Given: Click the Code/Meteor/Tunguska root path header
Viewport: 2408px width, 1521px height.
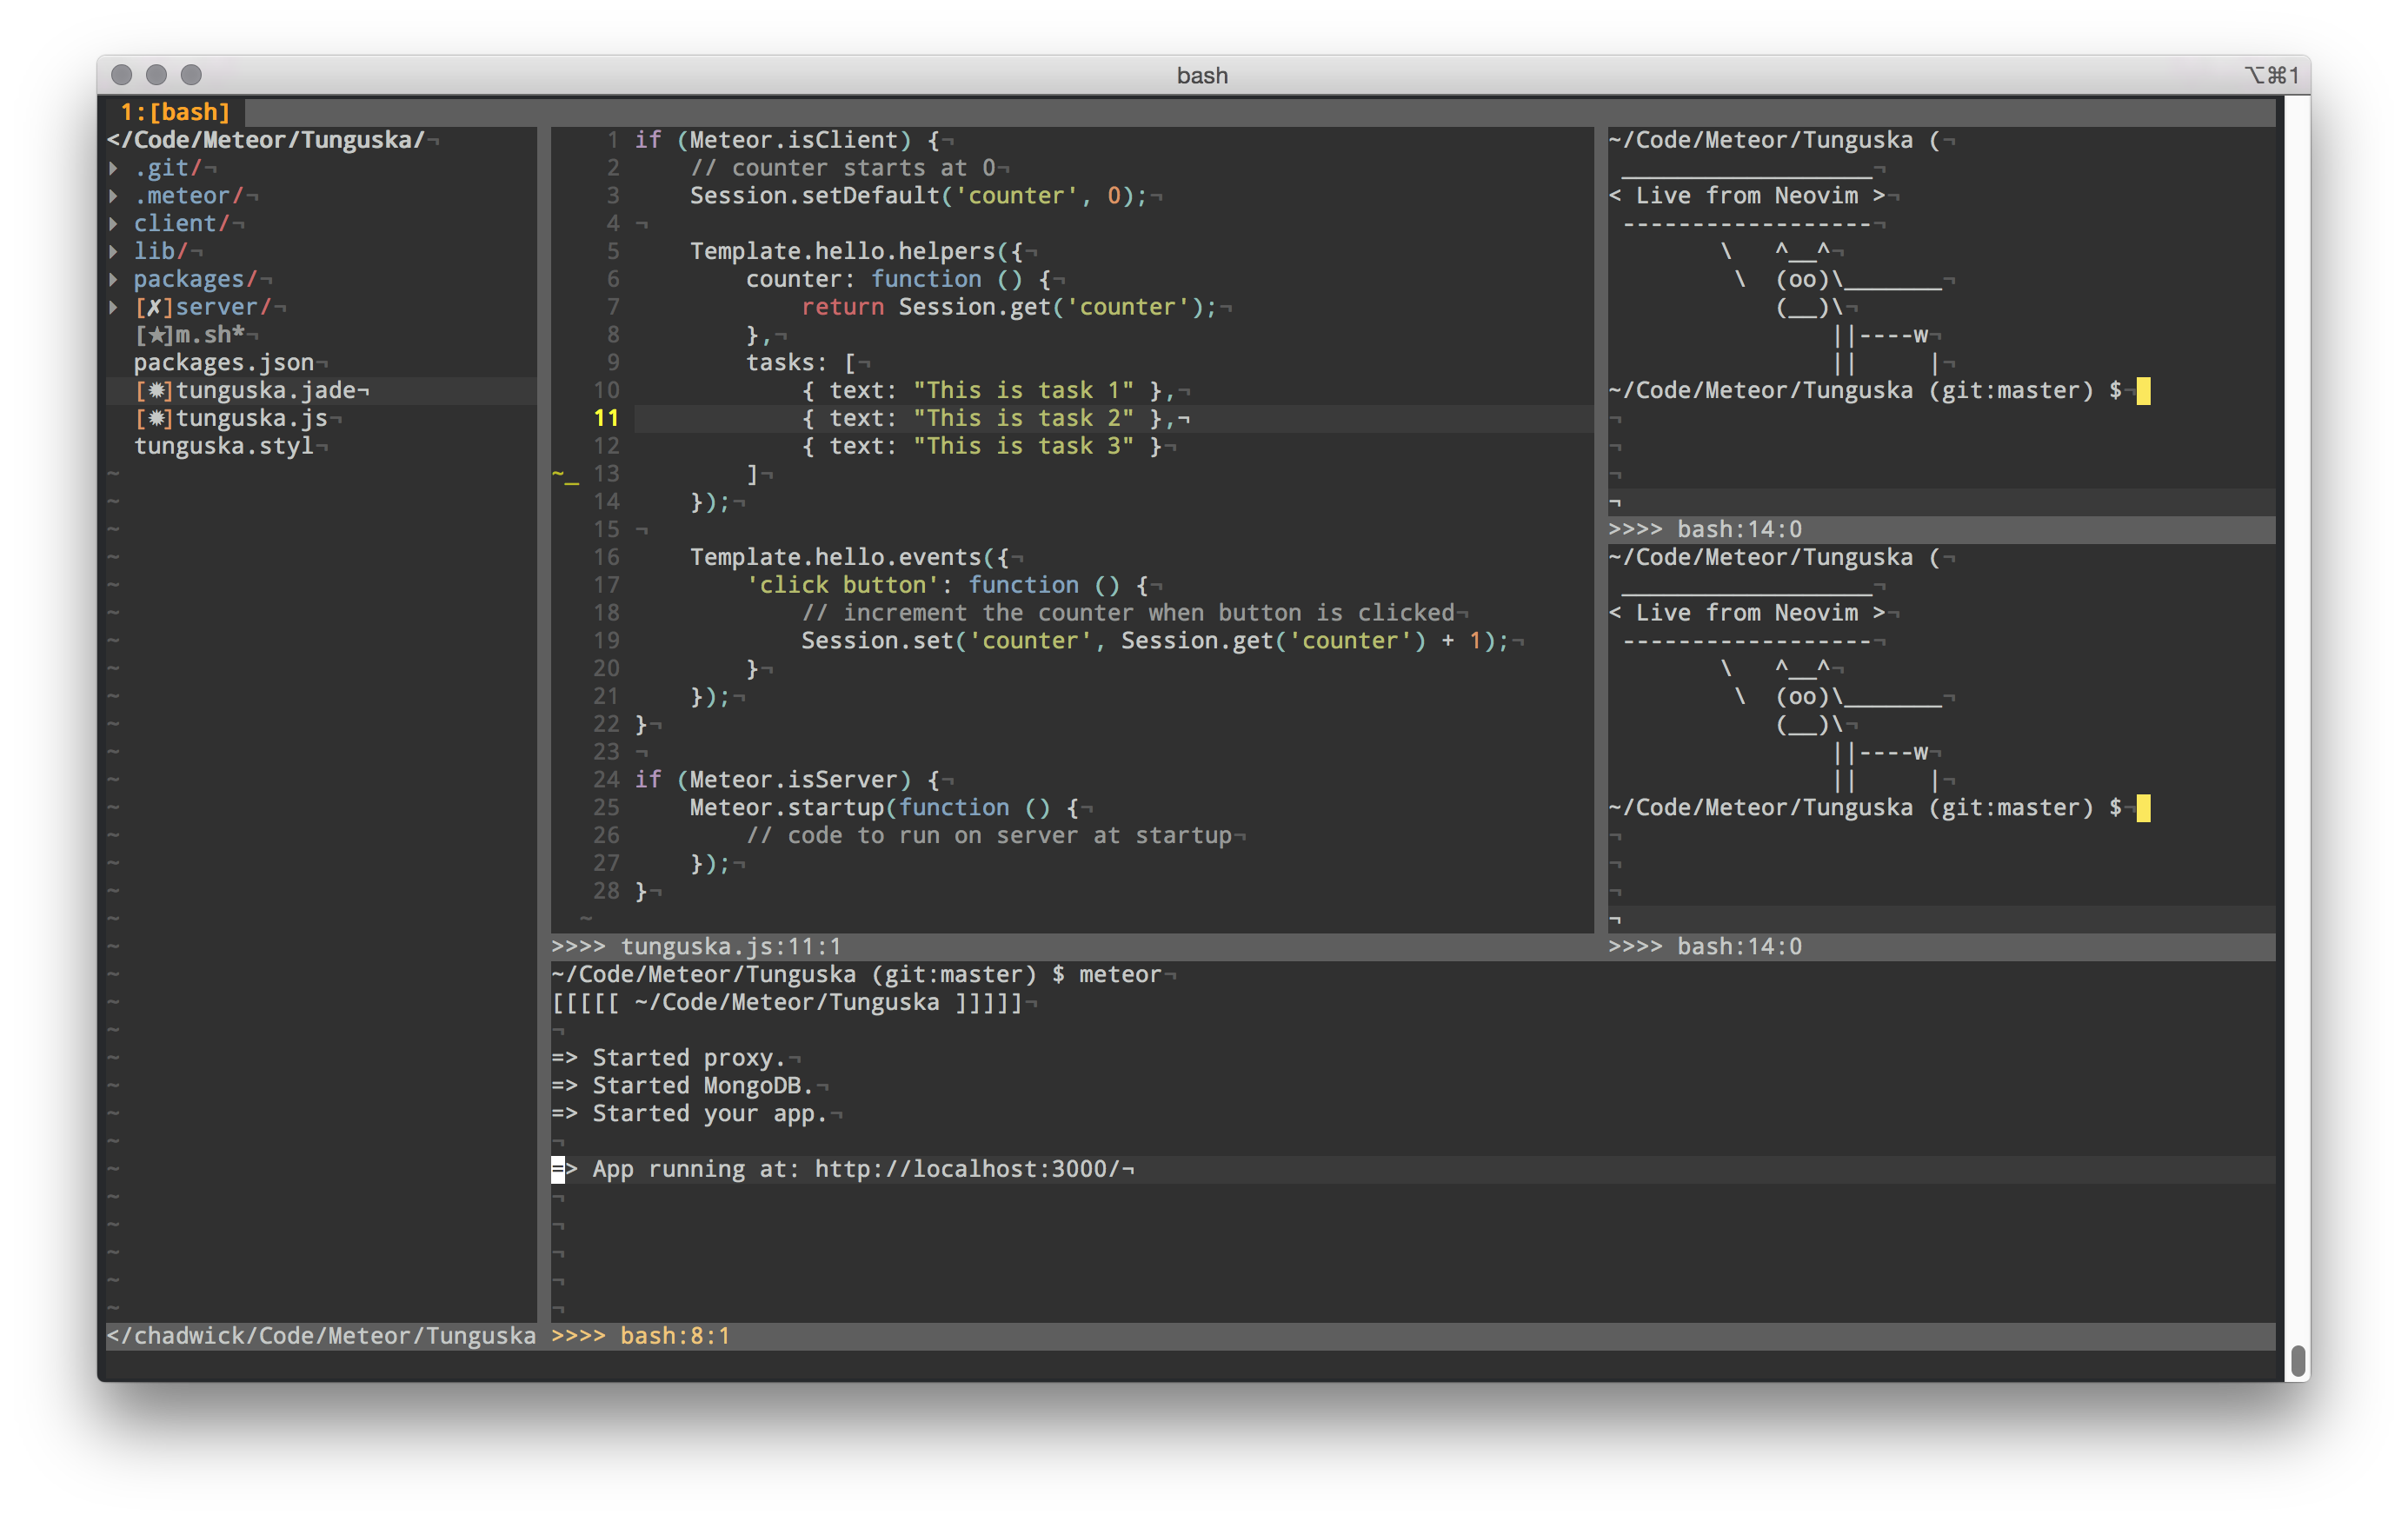Looking at the screenshot, I should [x=265, y=139].
